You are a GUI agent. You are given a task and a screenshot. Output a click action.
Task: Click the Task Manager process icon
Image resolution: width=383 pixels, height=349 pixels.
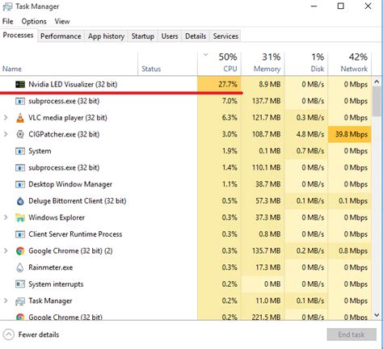(x=20, y=301)
